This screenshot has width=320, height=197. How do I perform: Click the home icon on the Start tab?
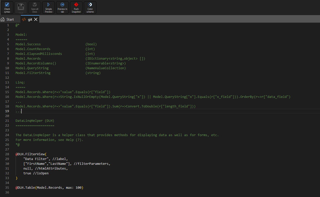(3, 19)
